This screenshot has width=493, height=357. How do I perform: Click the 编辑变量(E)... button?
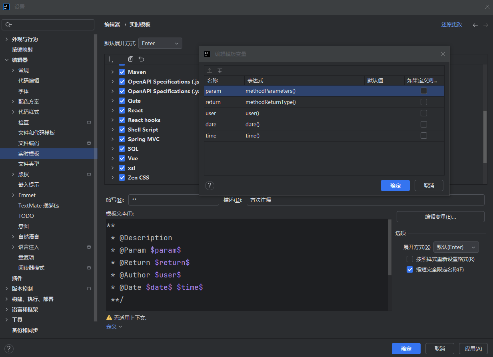[x=440, y=217]
